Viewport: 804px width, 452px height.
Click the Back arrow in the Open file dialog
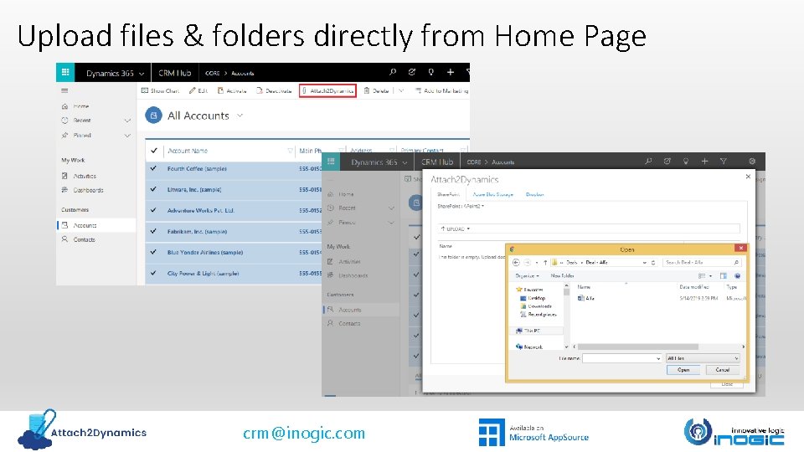click(x=517, y=262)
